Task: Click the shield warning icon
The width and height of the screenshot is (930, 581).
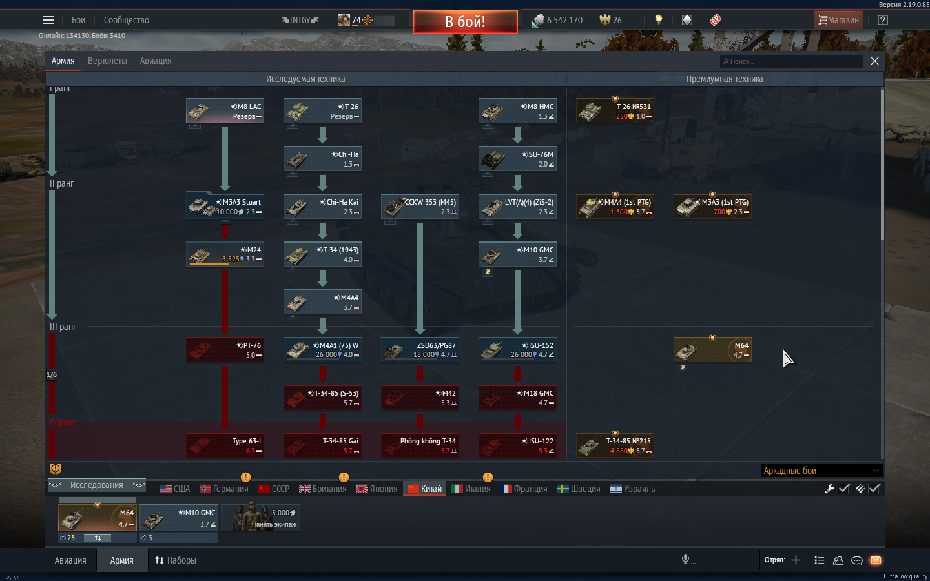Action: pyautogui.click(x=56, y=469)
